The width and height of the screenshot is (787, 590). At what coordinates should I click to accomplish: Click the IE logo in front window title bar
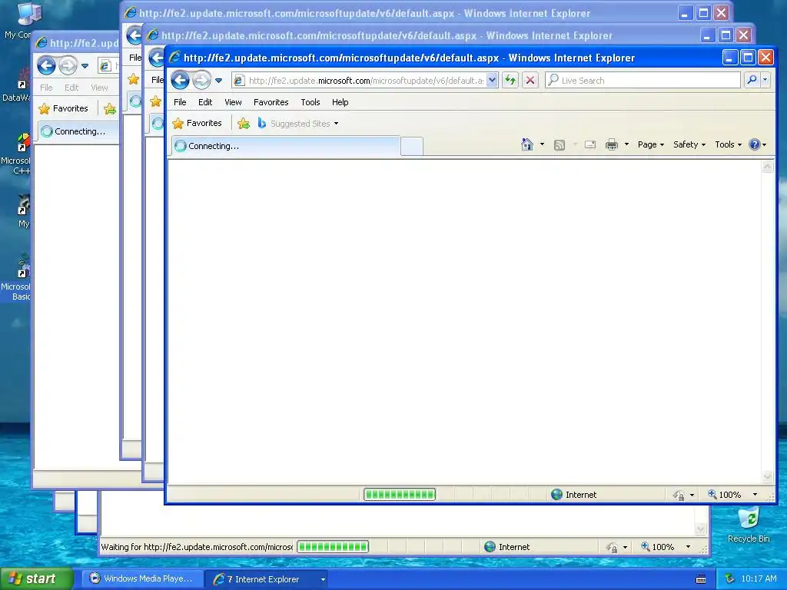[174, 57]
